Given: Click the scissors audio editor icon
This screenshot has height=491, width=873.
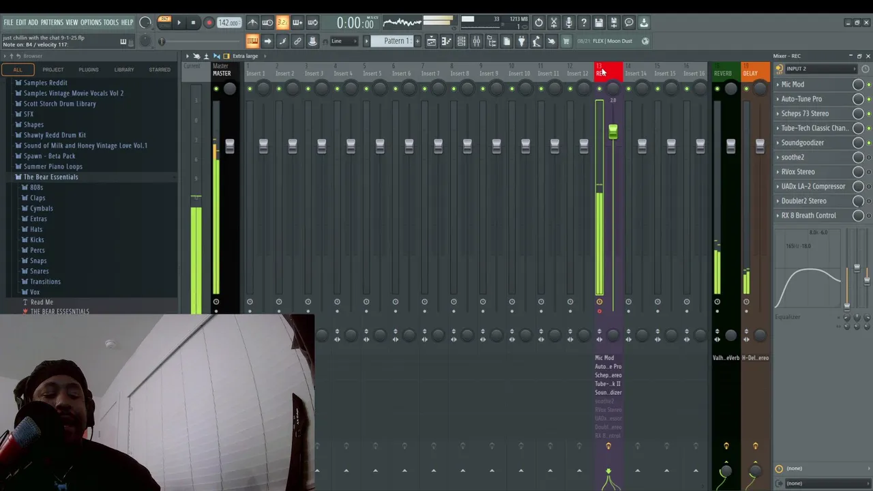Looking at the screenshot, I should point(554,23).
